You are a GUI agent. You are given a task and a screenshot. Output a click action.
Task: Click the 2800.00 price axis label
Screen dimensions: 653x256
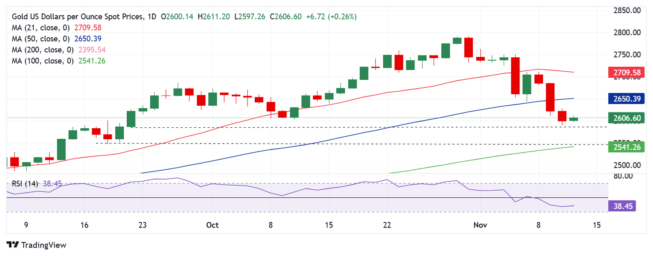pyautogui.click(x=627, y=32)
